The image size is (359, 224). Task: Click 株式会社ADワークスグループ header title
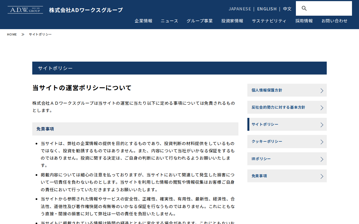[x=86, y=10]
